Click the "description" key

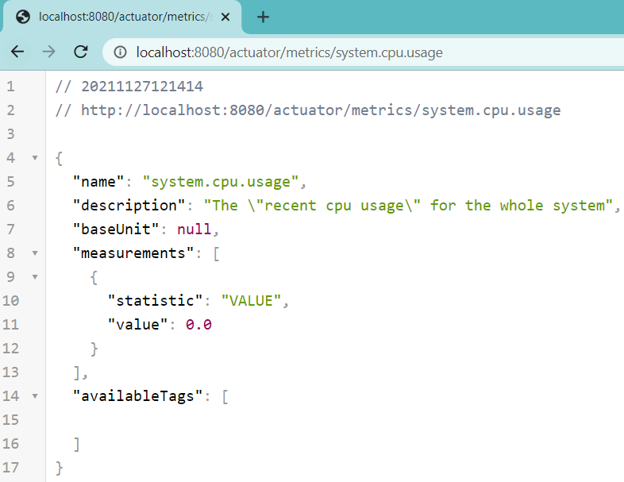pyautogui.click(x=129, y=206)
